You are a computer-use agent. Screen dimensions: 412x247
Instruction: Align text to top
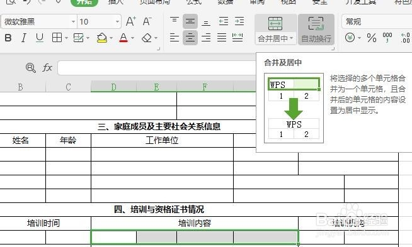pos(175,21)
